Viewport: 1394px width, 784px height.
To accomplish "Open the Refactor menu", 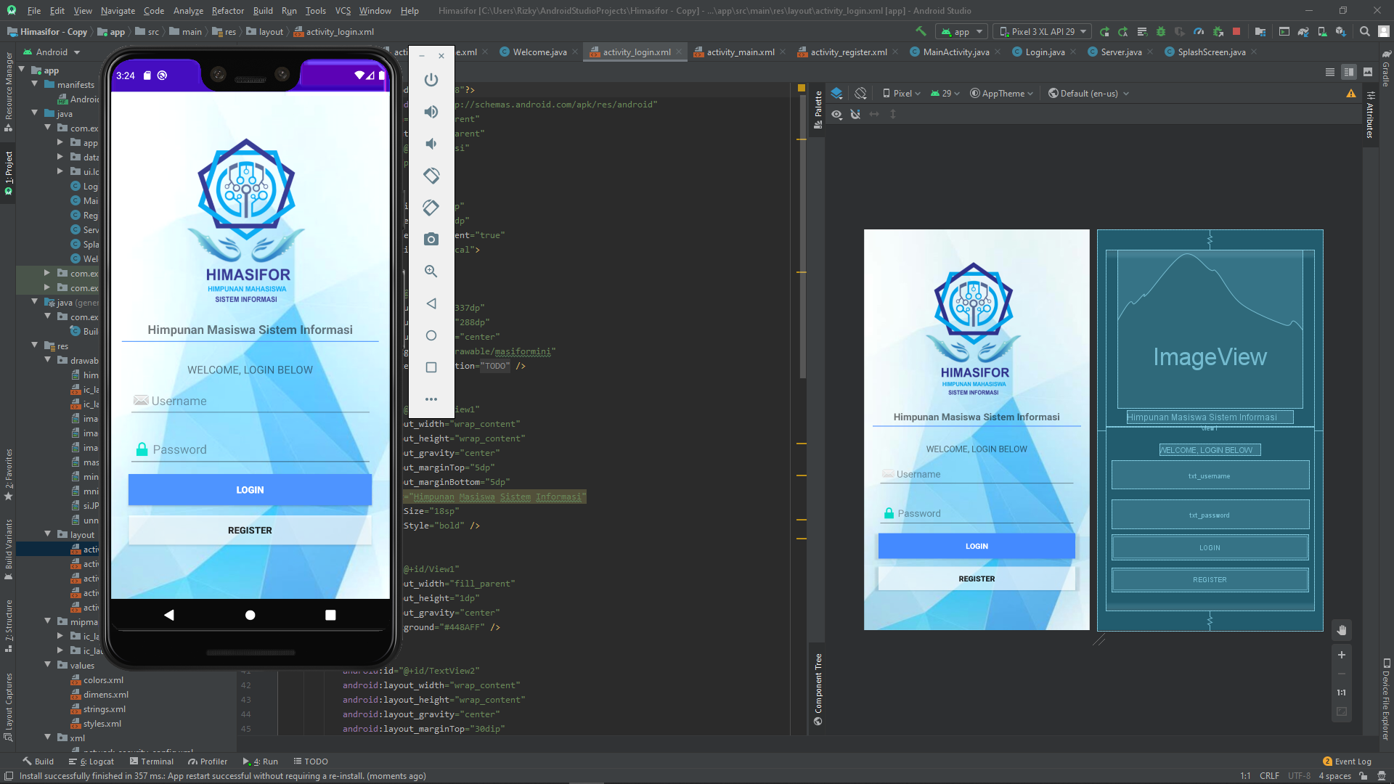I will point(227,11).
